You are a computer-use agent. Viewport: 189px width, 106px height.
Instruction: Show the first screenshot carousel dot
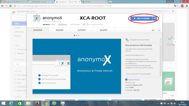(x=74, y=35)
